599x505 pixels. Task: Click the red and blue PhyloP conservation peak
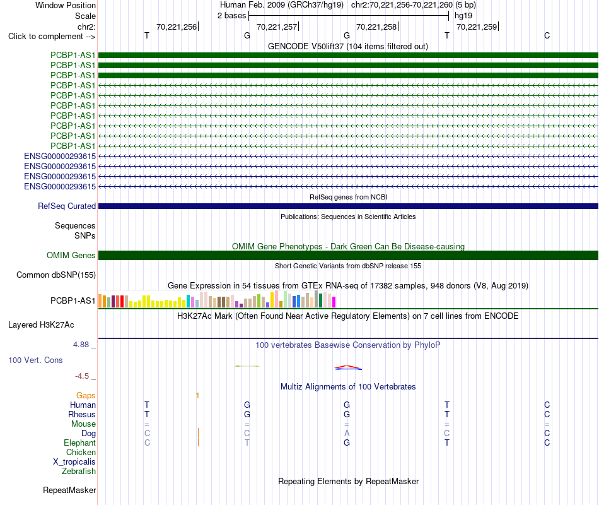[348, 367]
